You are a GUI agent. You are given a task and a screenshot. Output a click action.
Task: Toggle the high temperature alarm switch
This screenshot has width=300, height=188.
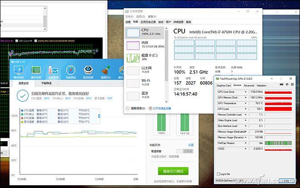point(185,151)
